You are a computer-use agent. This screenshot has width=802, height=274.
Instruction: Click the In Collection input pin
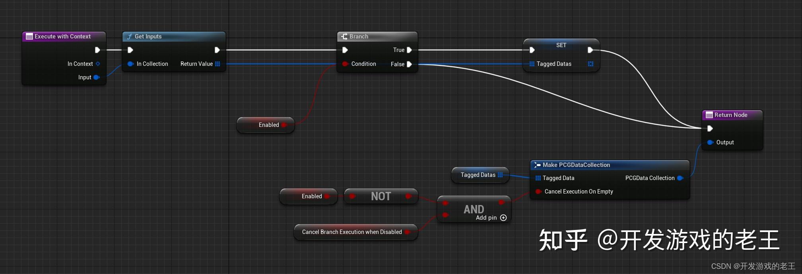coord(130,64)
